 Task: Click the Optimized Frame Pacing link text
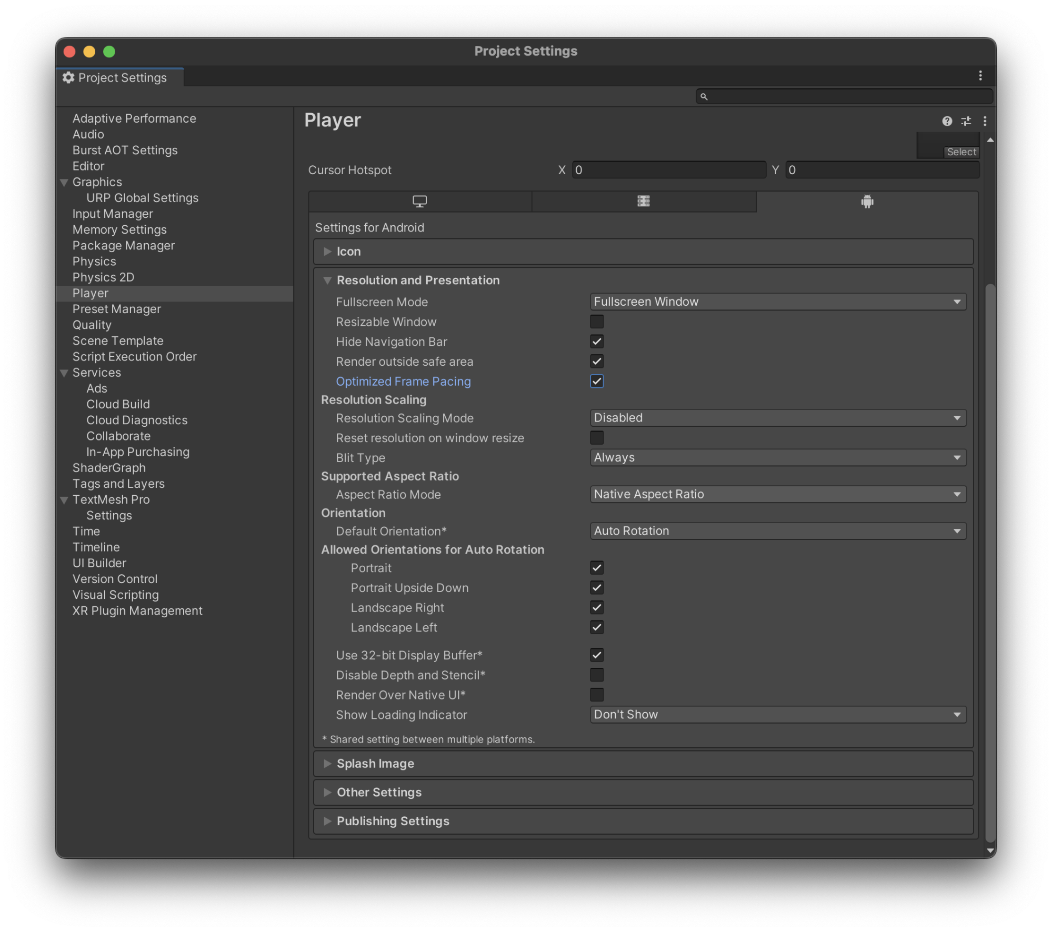(x=403, y=380)
